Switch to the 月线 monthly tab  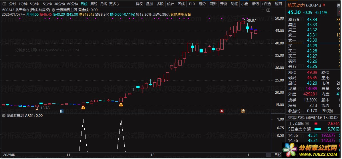tap(104, 4)
